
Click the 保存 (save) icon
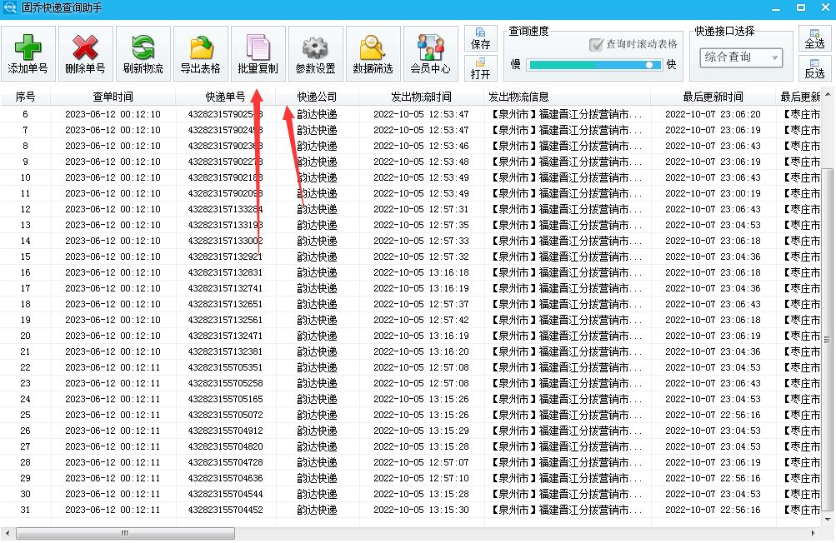pyautogui.click(x=480, y=37)
